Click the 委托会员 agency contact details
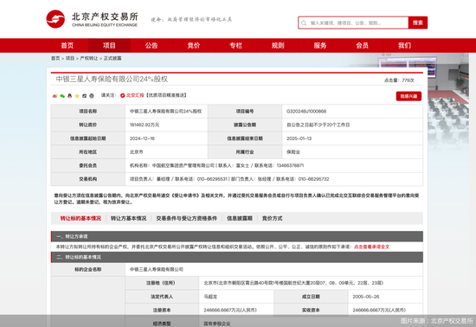This screenshot has width=476, height=327. (x=216, y=165)
